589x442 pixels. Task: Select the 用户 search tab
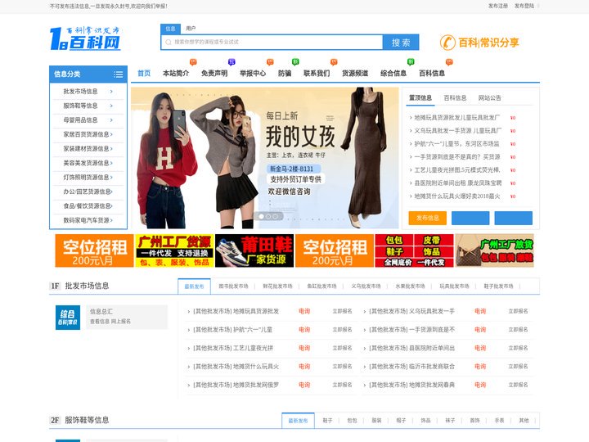(191, 29)
